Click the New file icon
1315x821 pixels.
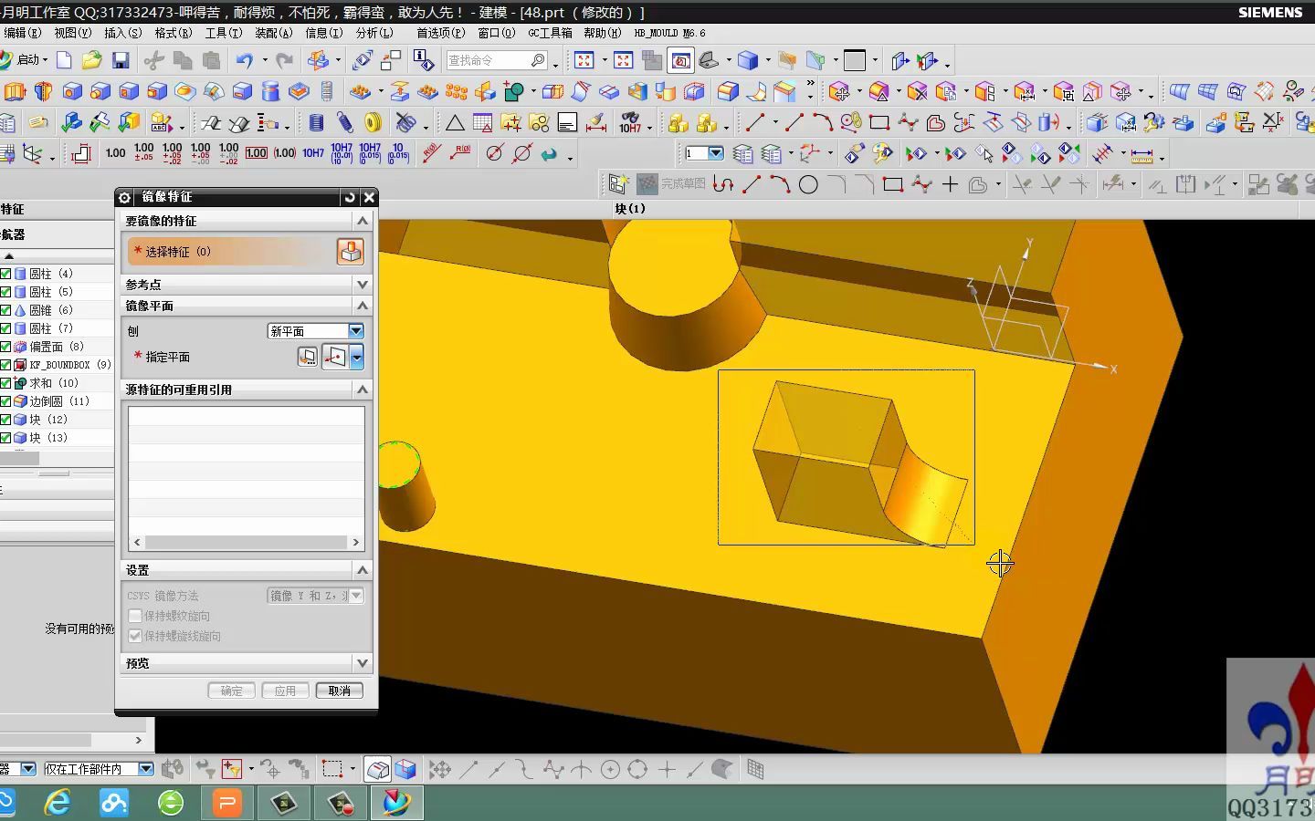[x=64, y=60]
